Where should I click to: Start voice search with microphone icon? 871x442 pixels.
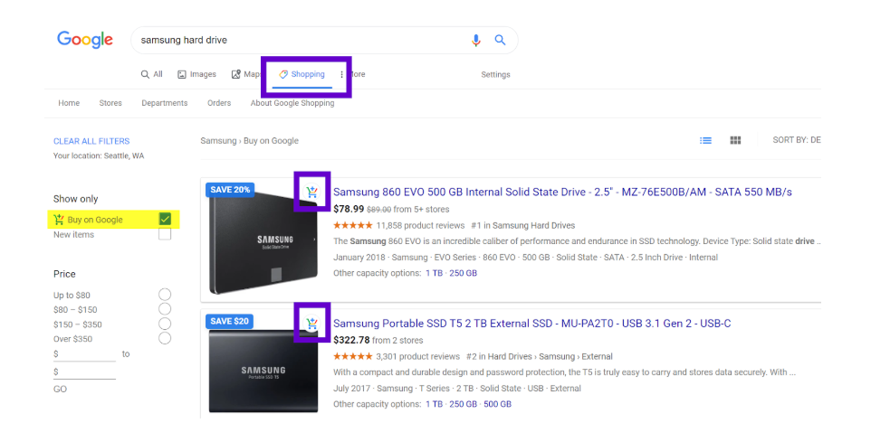(x=475, y=40)
